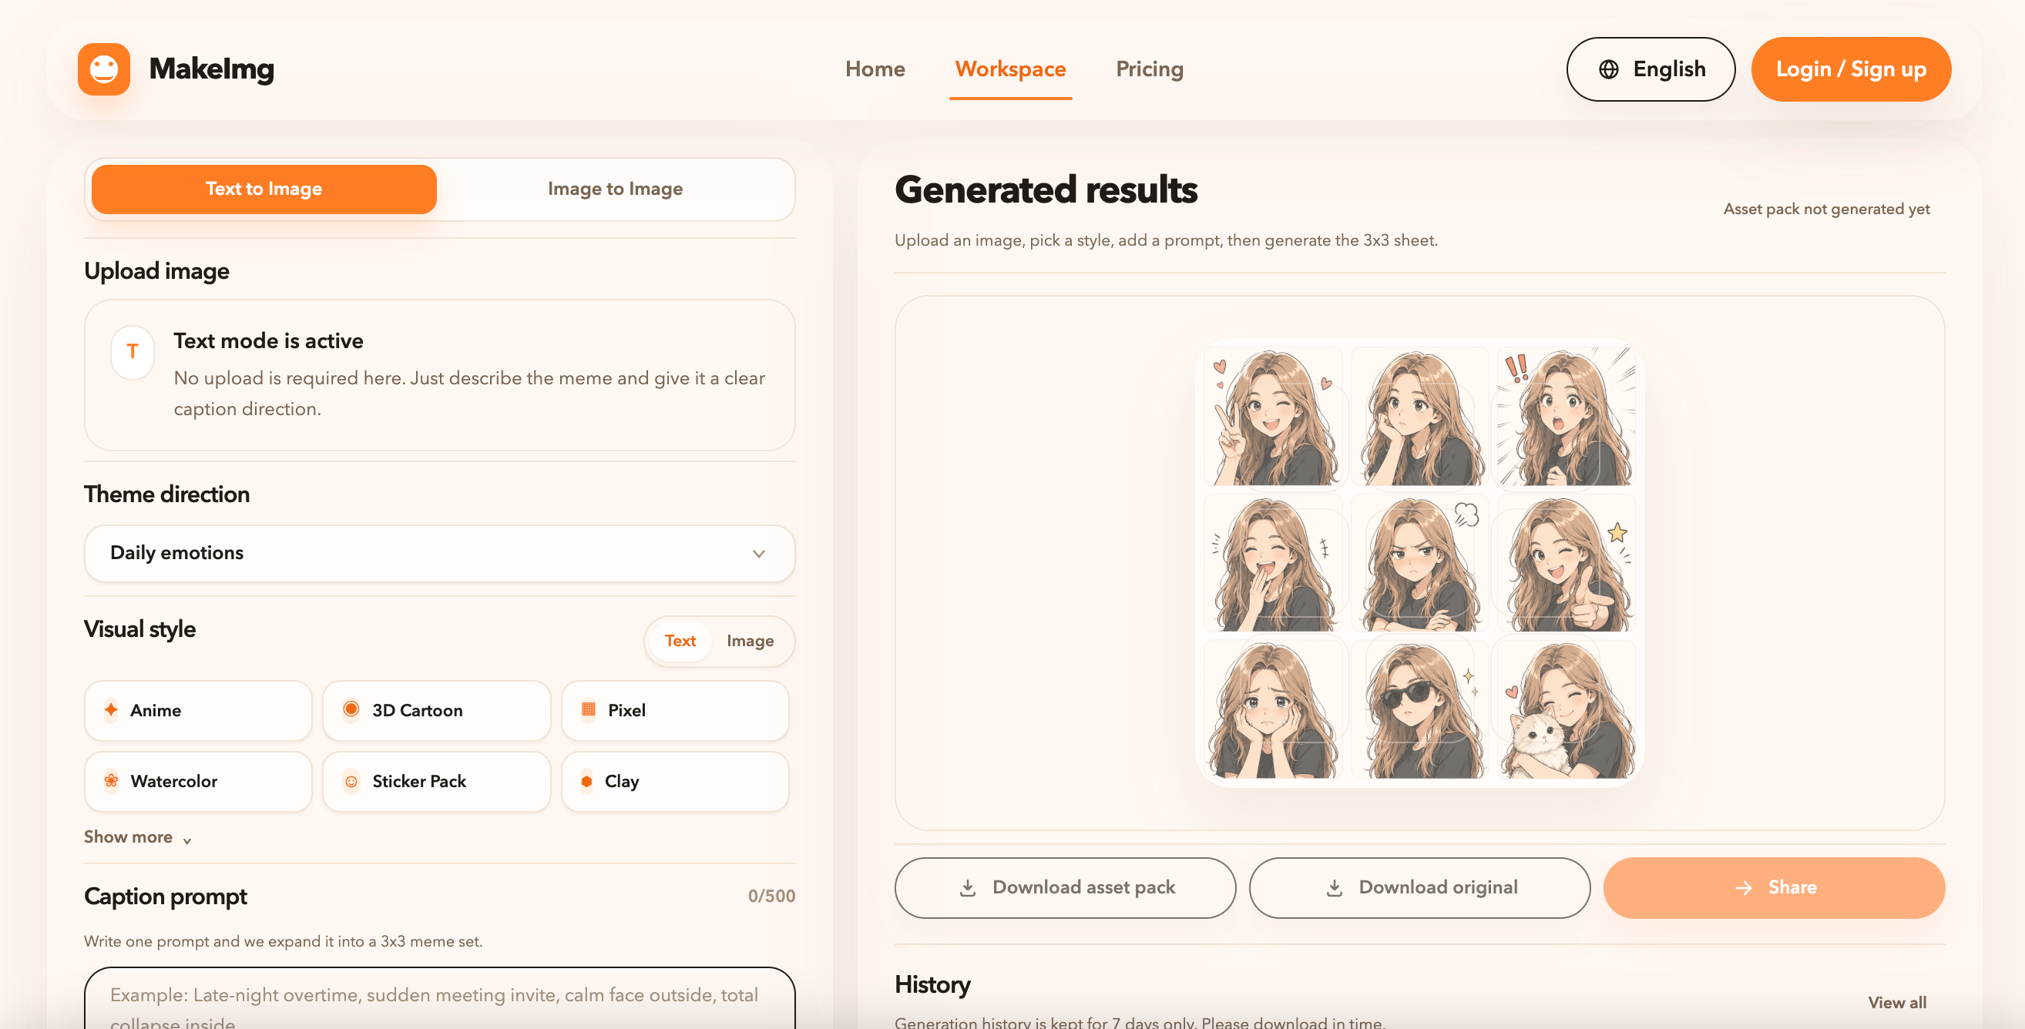Switch to the Image to Image mode

coord(616,189)
